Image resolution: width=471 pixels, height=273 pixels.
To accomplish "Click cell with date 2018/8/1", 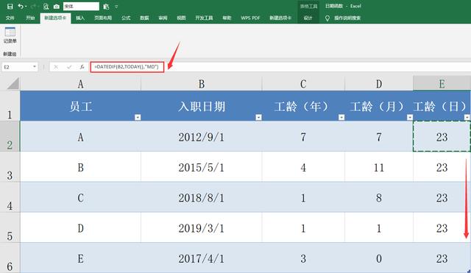I will point(201,197).
